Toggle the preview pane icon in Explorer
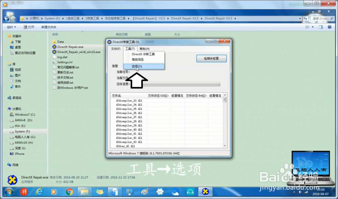 [321, 27]
